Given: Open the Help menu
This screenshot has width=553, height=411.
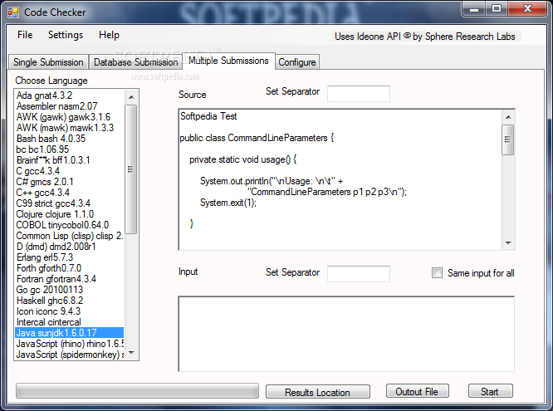Looking at the screenshot, I should [109, 35].
